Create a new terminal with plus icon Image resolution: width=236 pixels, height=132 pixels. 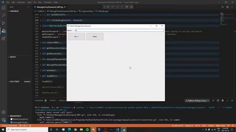[x=213, y=100]
